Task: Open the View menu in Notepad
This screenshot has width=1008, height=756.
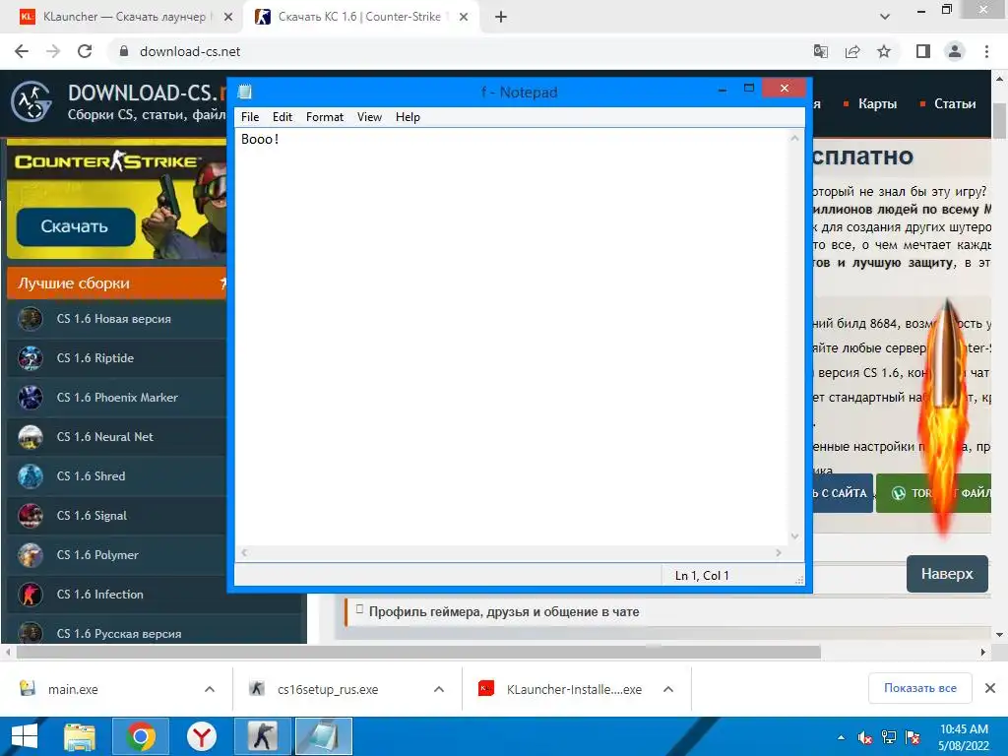Action: (370, 117)
